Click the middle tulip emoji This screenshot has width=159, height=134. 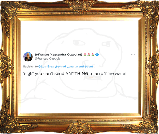(89, 54)
